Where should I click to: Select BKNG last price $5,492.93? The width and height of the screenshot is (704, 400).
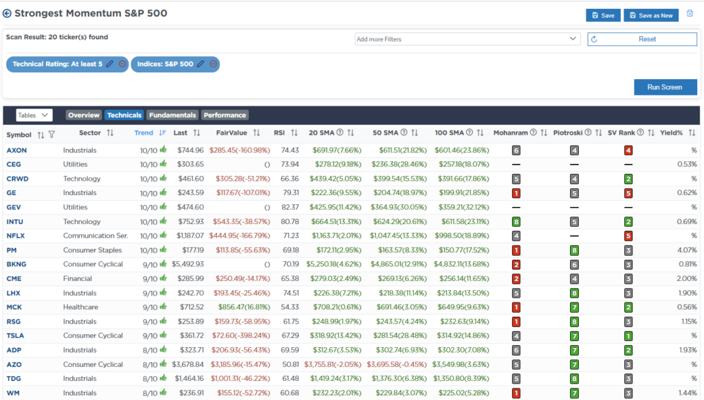click(x=188, y=264)
